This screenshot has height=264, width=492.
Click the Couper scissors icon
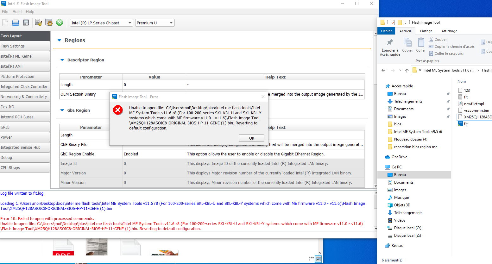click(x=431, y=40)
